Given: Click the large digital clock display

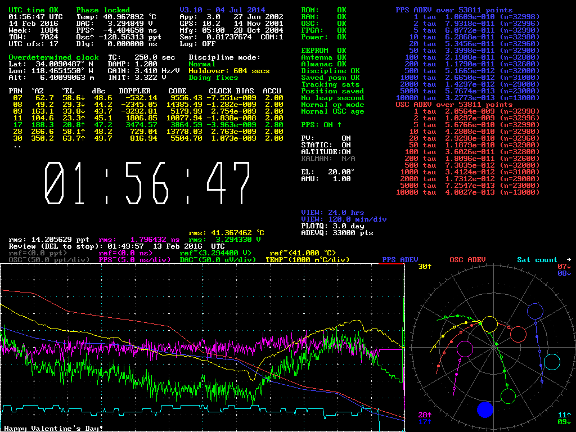Looking at the screenshot, I should [147, 183].
